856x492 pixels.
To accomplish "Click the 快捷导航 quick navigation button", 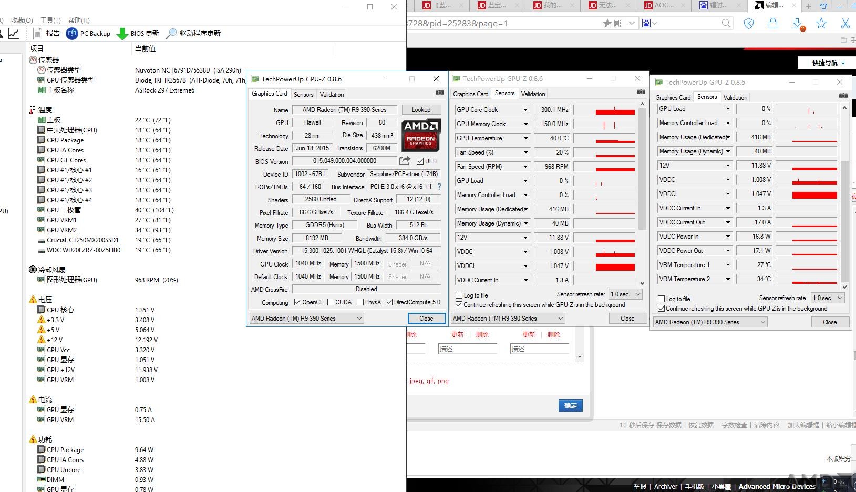I will [828, 63].
